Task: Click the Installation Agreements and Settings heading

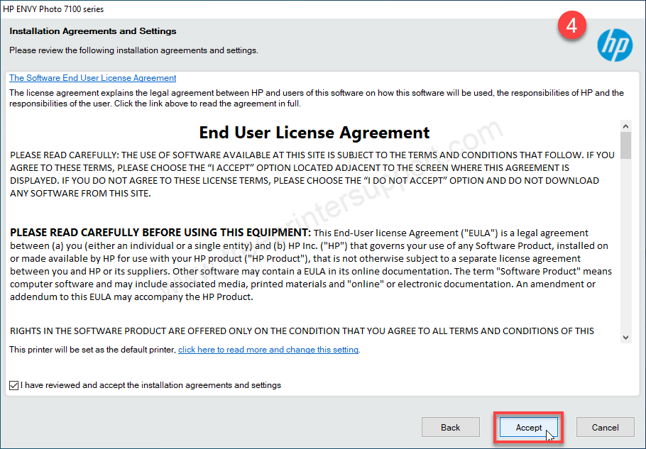Action: (92, 31)
